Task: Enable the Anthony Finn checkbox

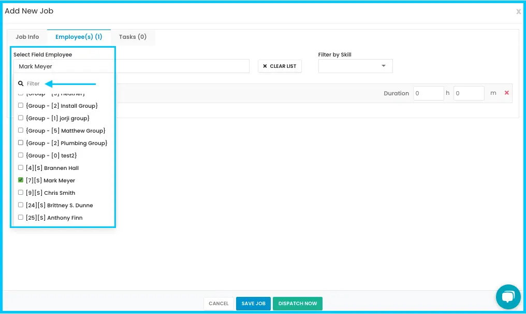Action: click(x=21, y=217)
